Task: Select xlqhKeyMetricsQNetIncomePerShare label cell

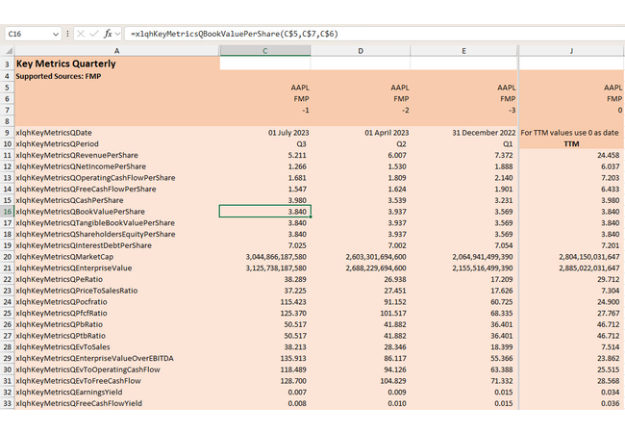Action: coord(116,166)
